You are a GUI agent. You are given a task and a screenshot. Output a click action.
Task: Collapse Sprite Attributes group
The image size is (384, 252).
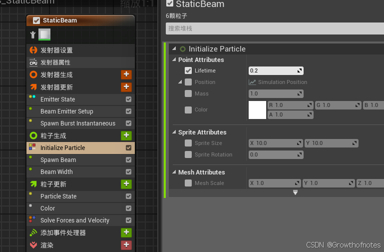(174, 132)
